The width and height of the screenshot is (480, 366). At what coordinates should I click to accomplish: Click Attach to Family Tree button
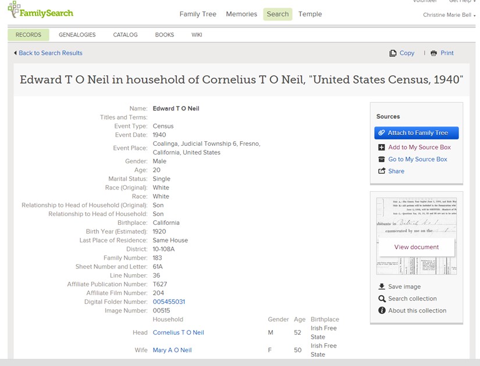click(417, 132)
